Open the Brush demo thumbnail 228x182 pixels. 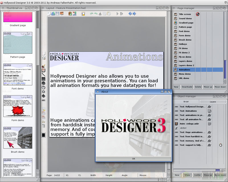[18, 138]
